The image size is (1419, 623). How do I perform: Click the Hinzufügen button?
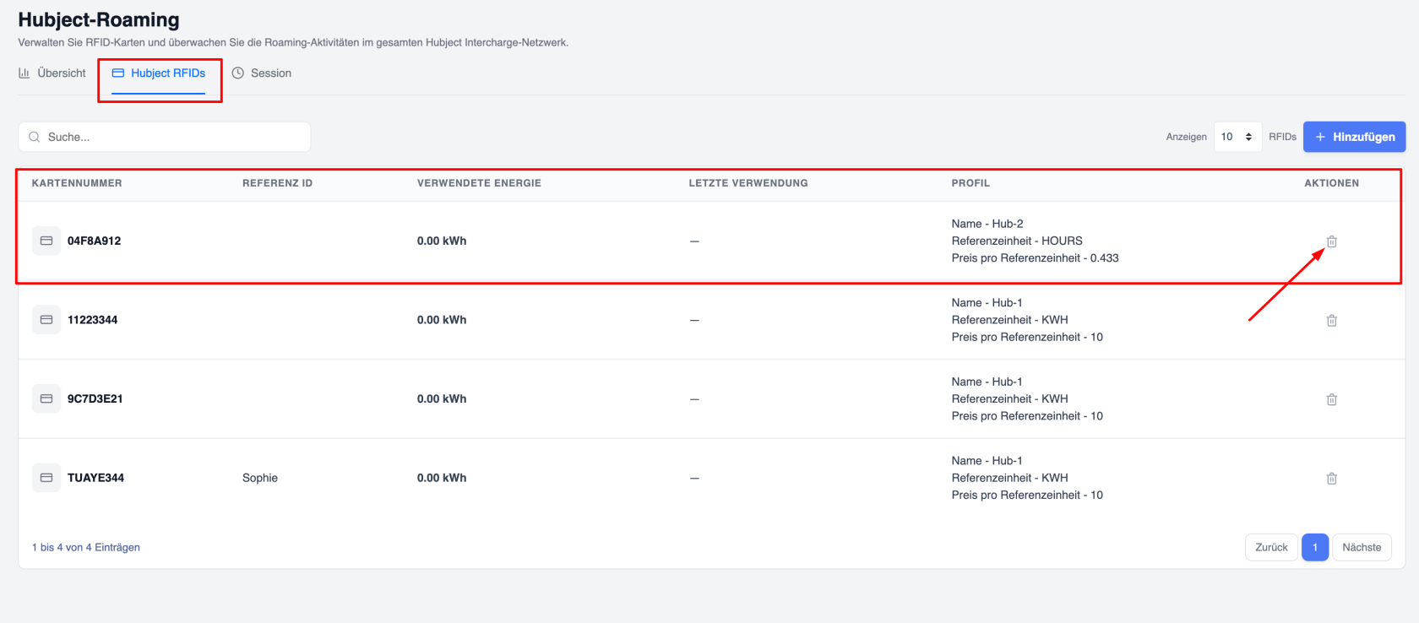coord(1354,137)
